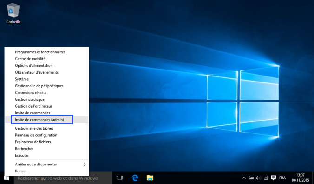The height and width of the screenshot is (184, 314).
Task: Choose Options d'alimentation
Action: [x=46, y=65]
